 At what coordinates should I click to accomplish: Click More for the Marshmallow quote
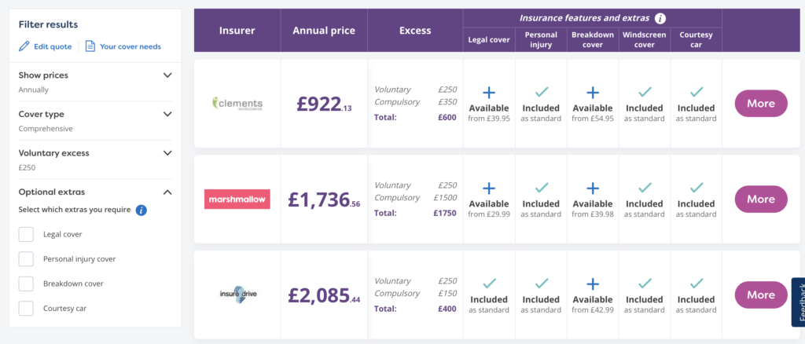tap(761, 199)
